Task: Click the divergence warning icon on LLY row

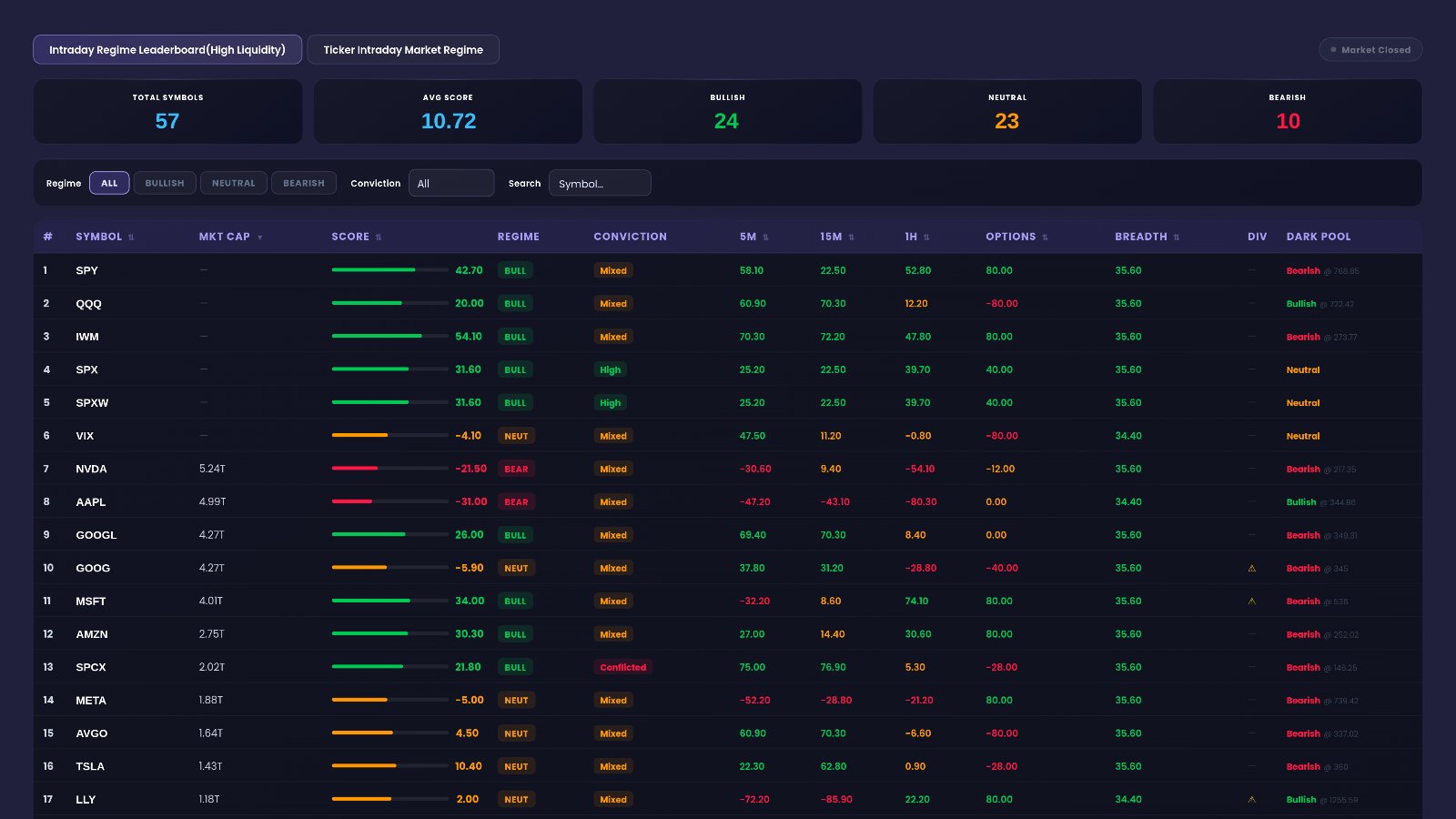Action: tap(1252, 799)
